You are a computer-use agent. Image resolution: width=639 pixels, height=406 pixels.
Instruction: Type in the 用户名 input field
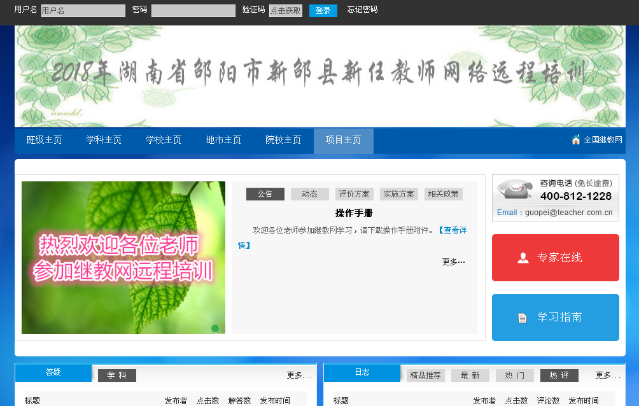(x=83, y=11)
